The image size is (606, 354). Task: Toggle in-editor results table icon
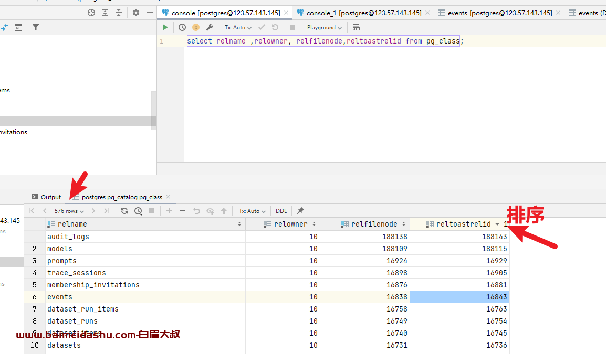357,27
